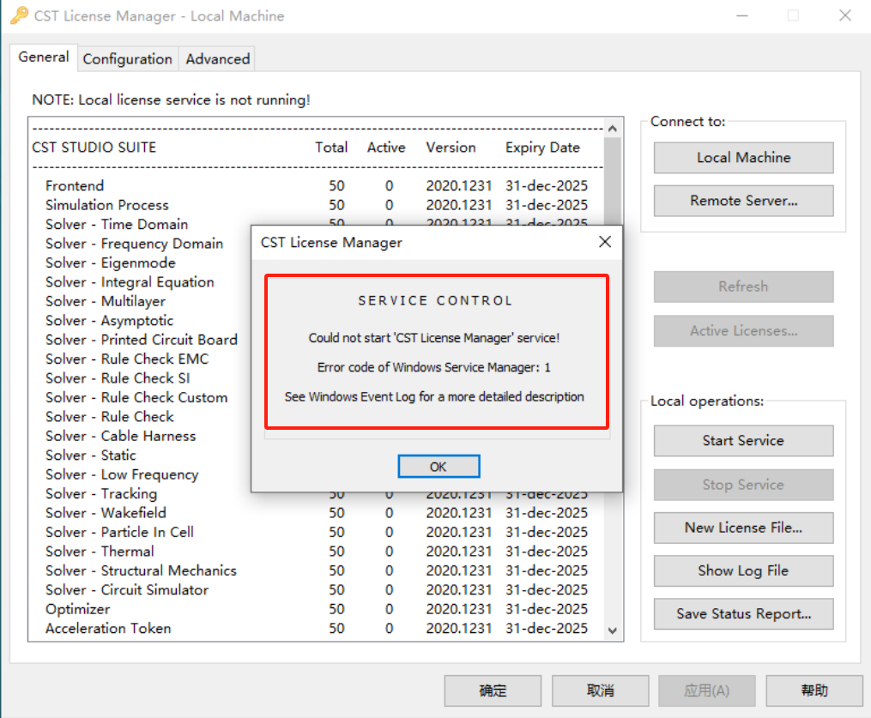Select Solver - Rule Check SI entry
Screen dimensions: 871x718
pos(118,378)
